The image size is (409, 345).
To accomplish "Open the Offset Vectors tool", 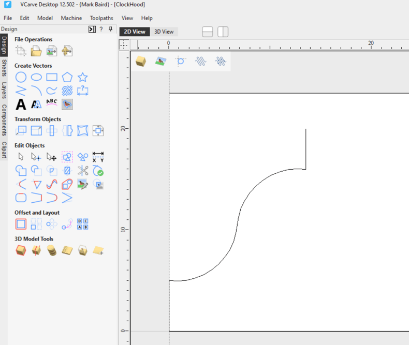I will (x=21, y=224).
